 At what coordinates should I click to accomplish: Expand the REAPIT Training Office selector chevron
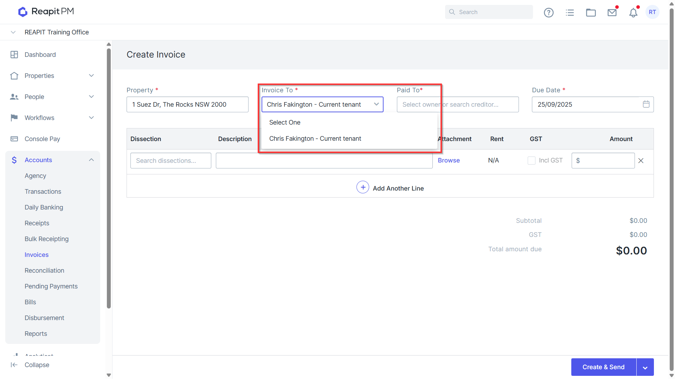click(13, 32)
